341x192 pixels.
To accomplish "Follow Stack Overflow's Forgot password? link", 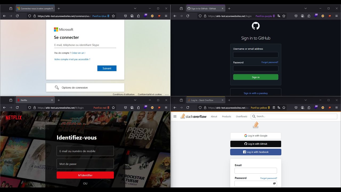I will click(x=269, y=178).
